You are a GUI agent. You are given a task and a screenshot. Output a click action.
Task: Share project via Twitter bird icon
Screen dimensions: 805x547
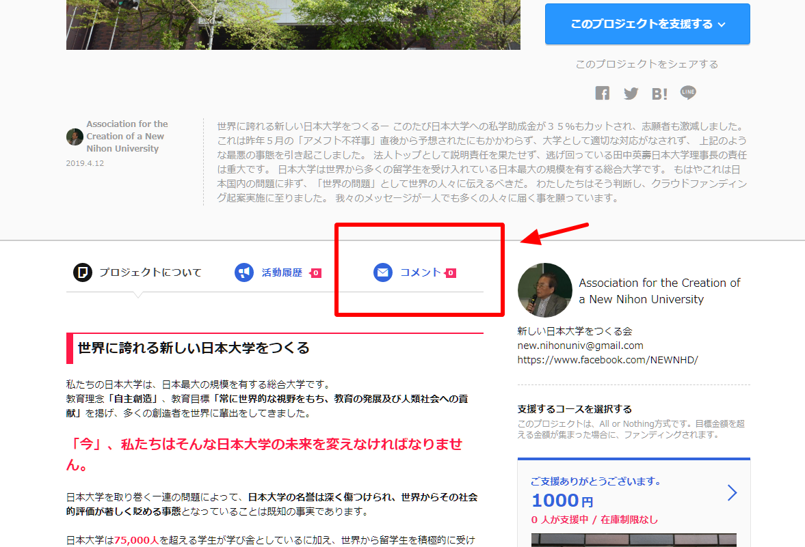tap(631, 94)
